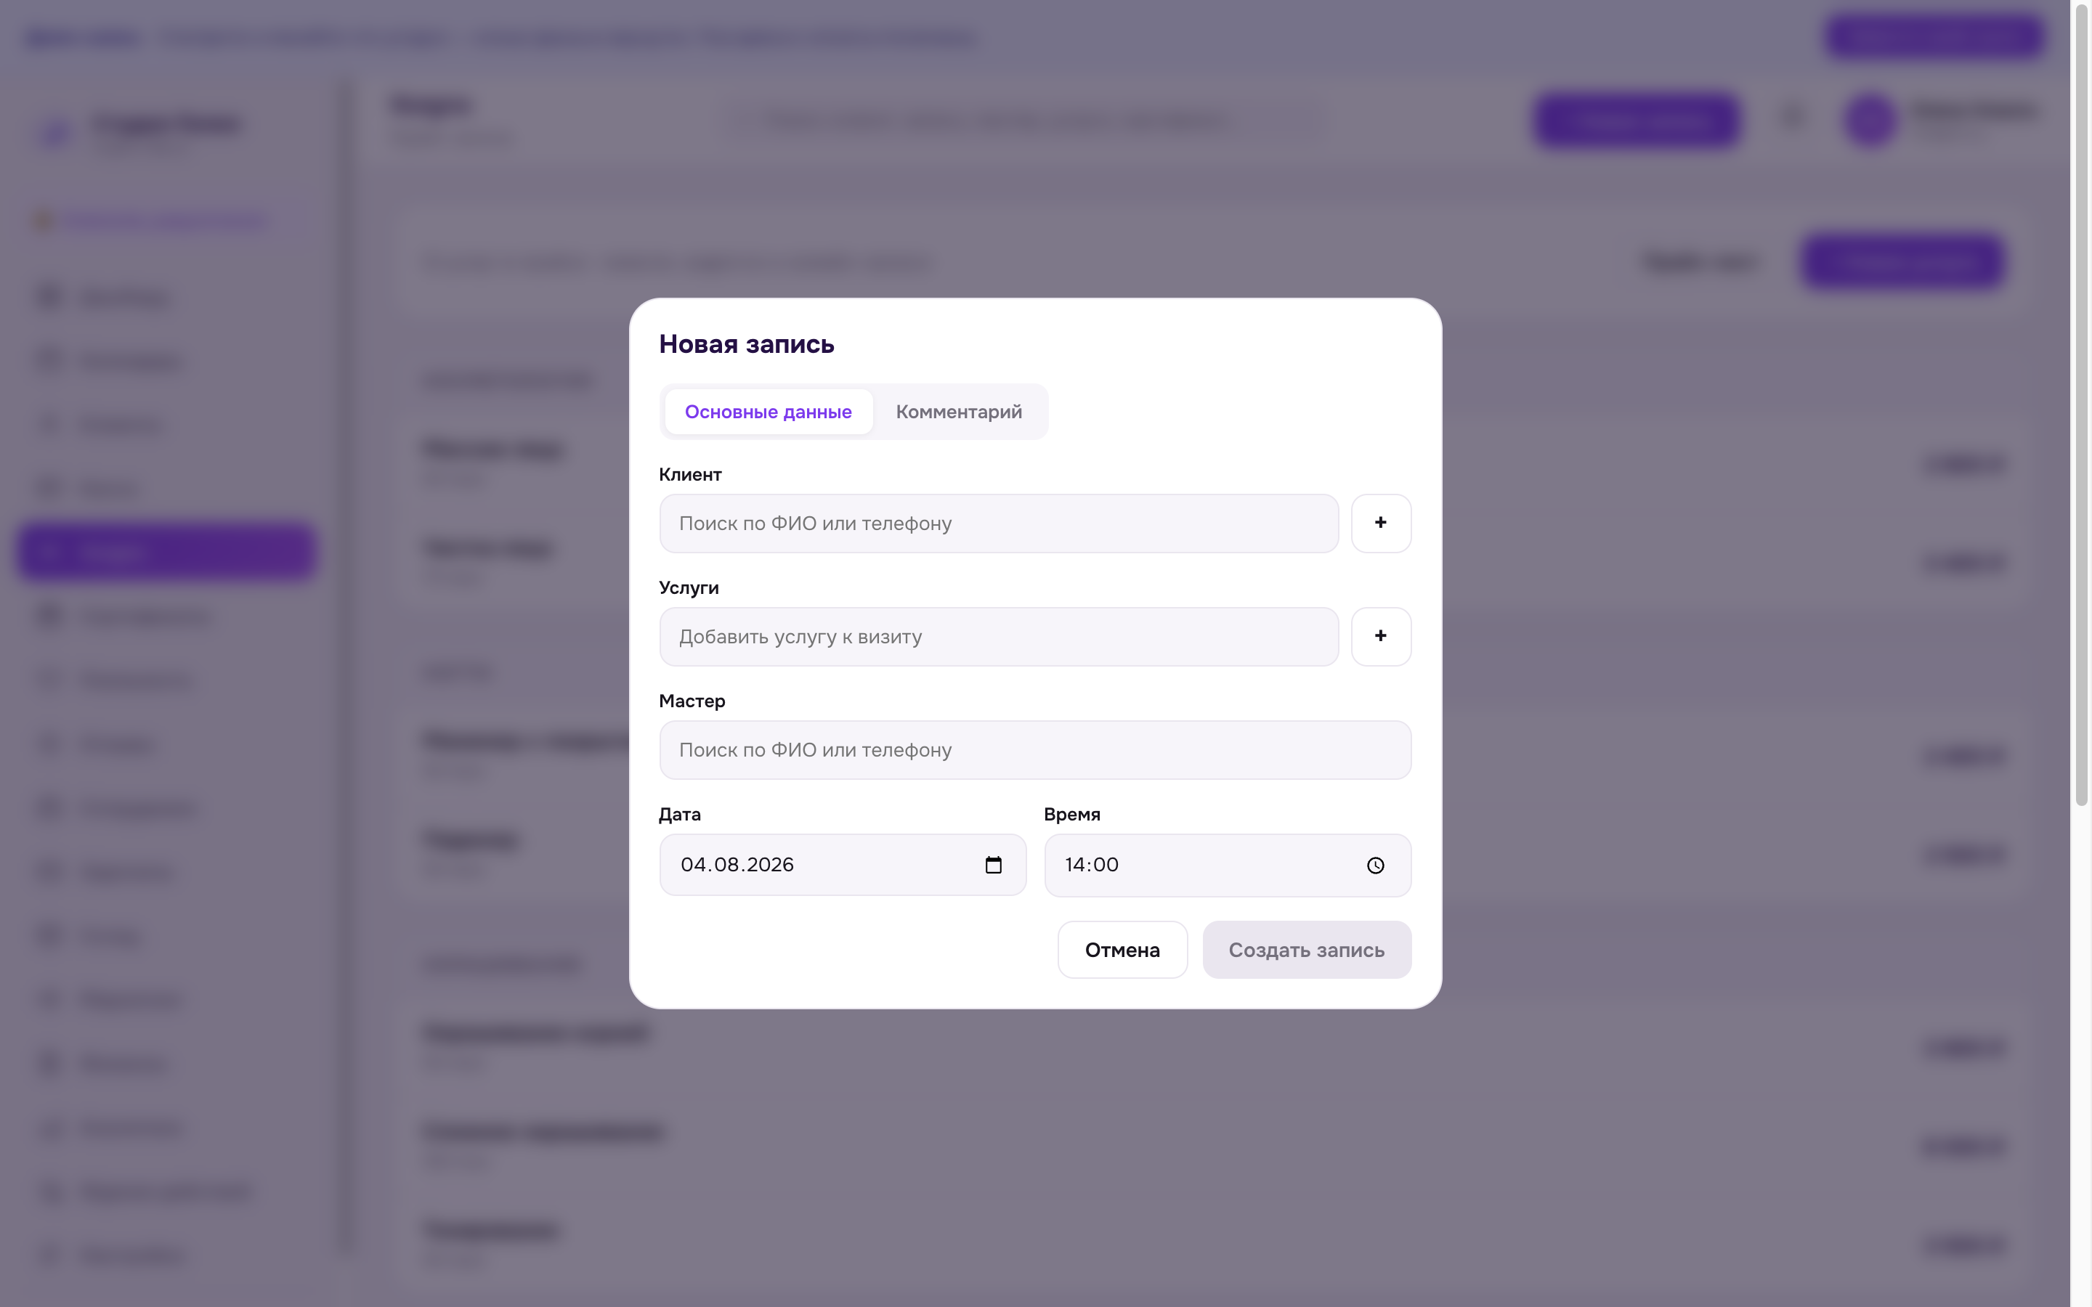This screenshot has width=2092, height=1307.
Task: Focus the Клиент search field
Action: (x=999, y=523)
